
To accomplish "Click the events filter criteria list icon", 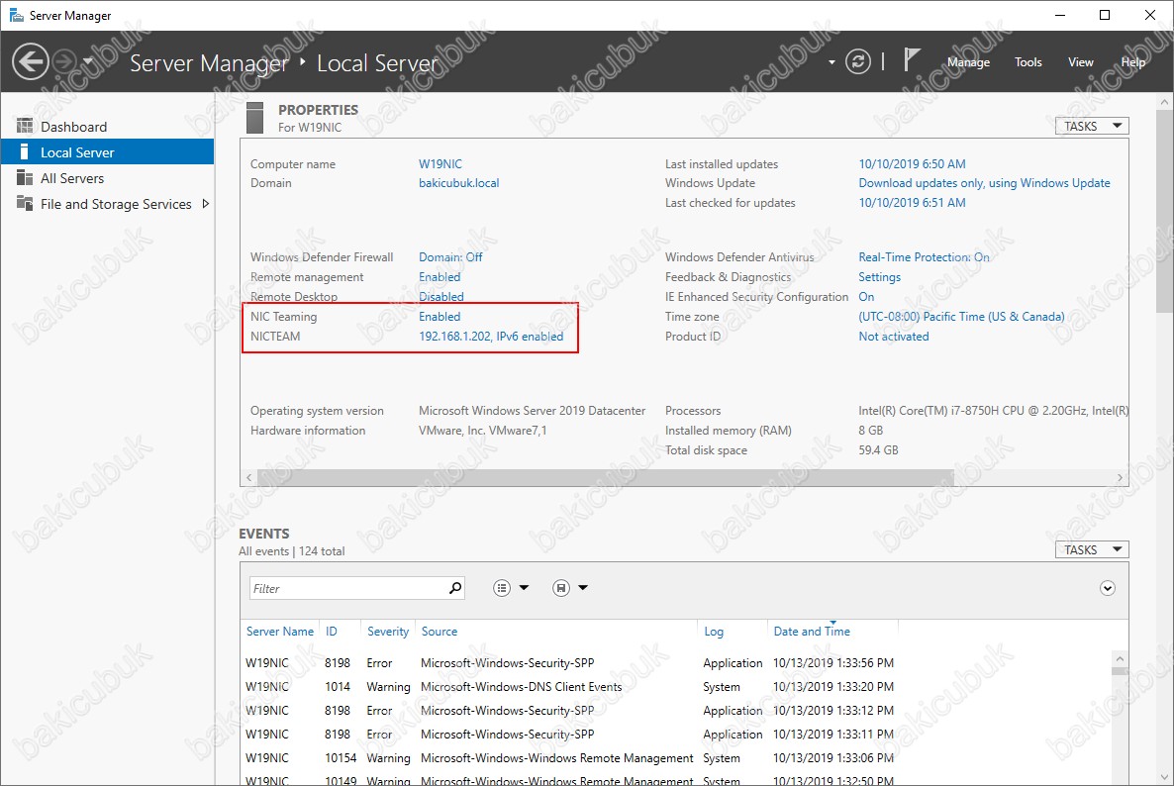I will (502, 588).
